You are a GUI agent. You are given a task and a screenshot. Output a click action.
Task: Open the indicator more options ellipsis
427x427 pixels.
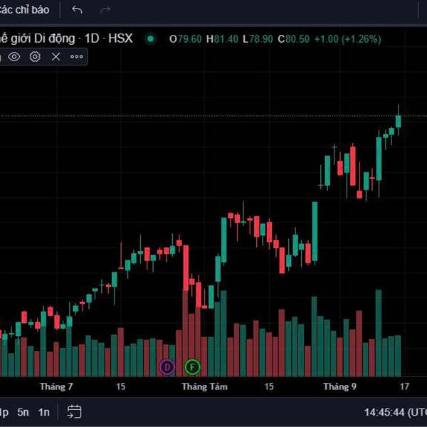77,57
